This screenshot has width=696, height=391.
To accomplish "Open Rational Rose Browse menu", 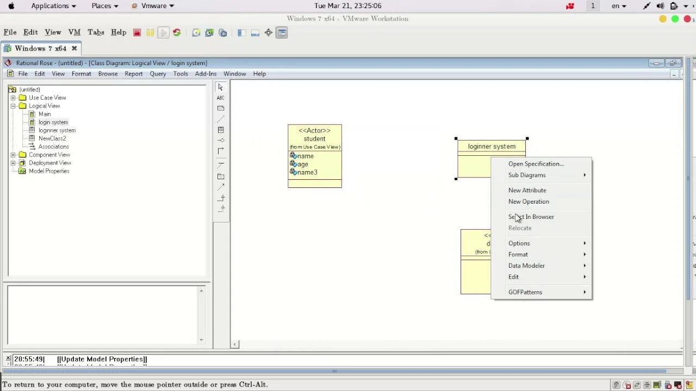I will [108, 74].
